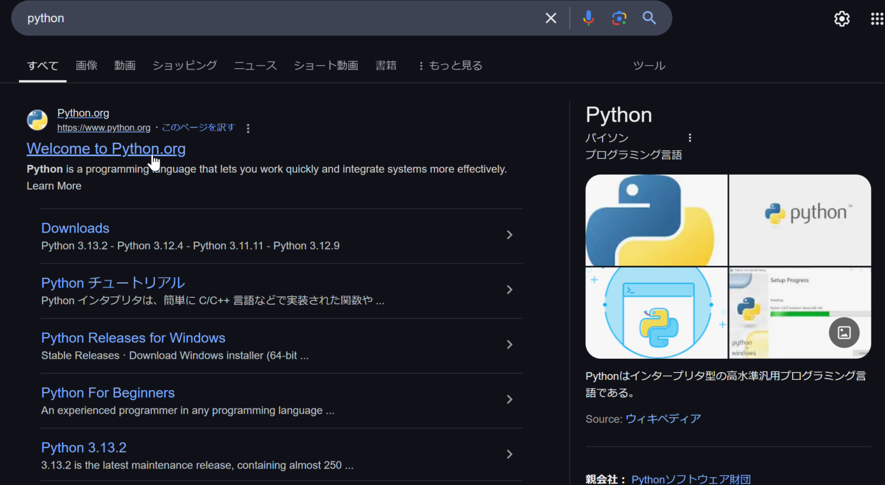Select the すべて tab
885x485 pixels.
click(x=43, y=66)
